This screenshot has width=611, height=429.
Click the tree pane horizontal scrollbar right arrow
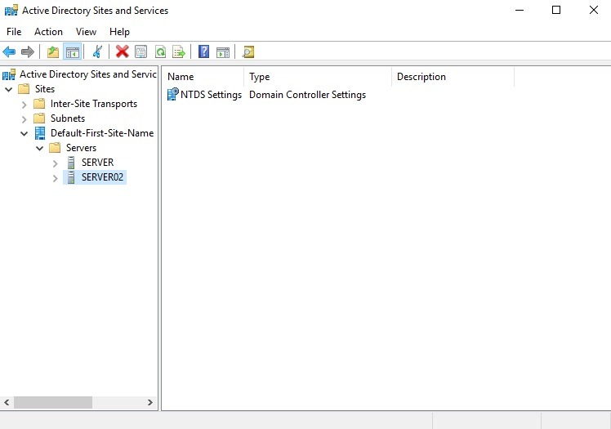coord(150,403)
